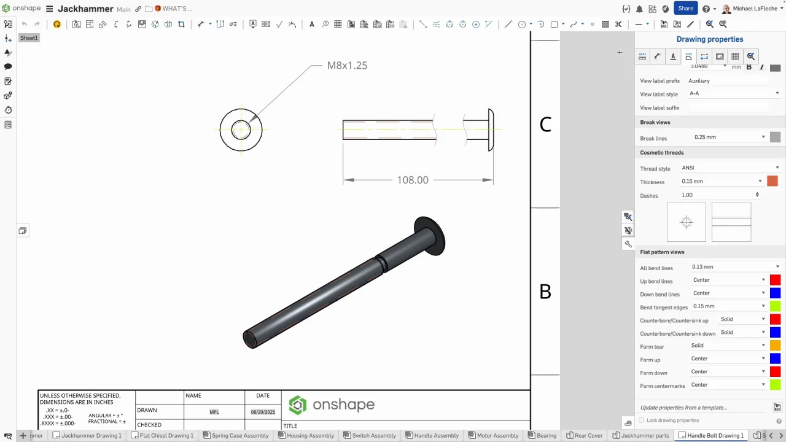Screen dimensions: 786x442
Task: Click Update properties from a template
Action: point(683,408)
